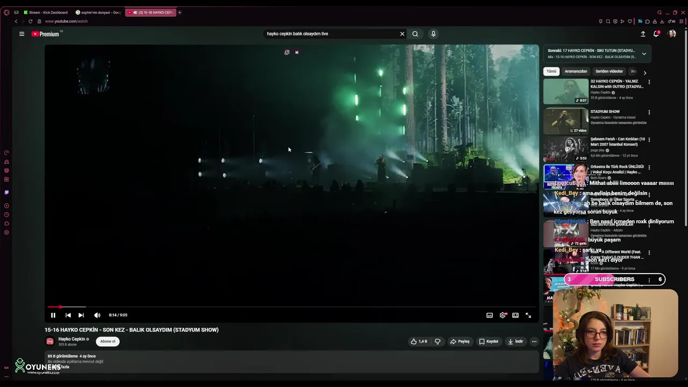Open browser extensions cube icon

coord(648,21)
